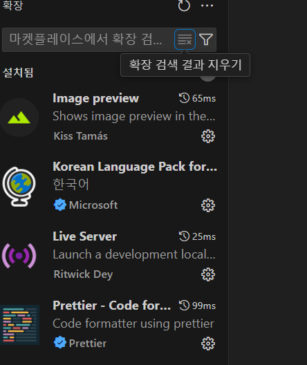307x365 pixels.
Task: Click Microsoft verified publisher badge
Action: tap(60, 205)
